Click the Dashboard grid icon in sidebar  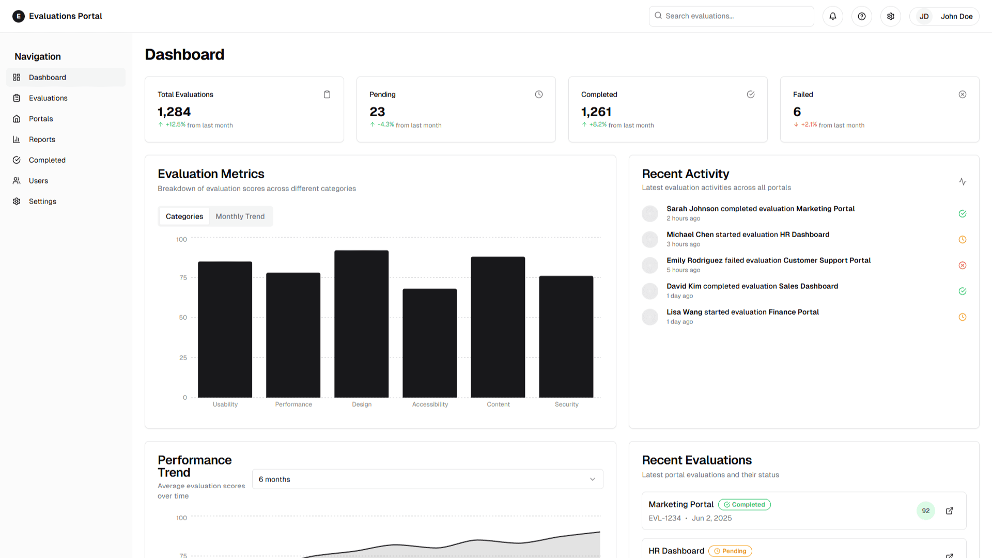coord(17,78)
